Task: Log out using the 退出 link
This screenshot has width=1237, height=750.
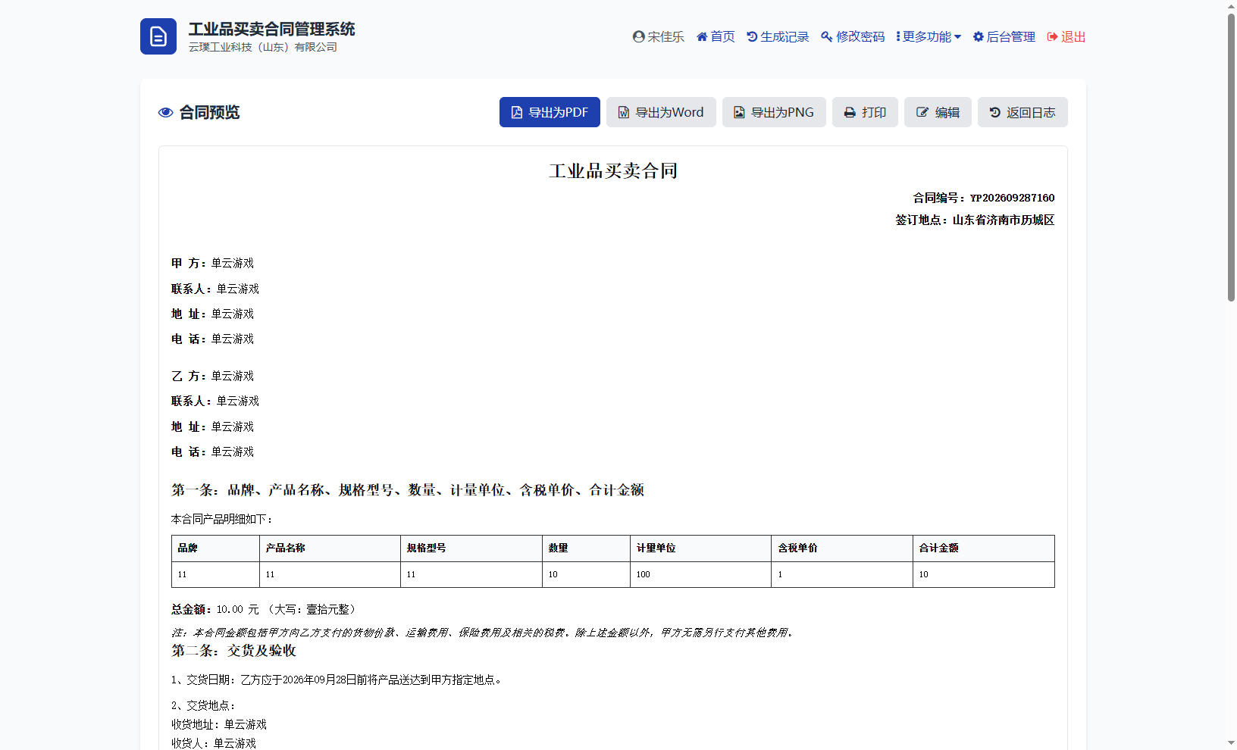Action: (x=1066, y=36)
